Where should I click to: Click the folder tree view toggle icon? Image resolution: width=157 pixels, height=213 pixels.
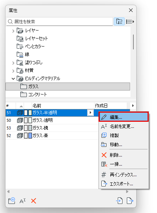coord(119,21)
